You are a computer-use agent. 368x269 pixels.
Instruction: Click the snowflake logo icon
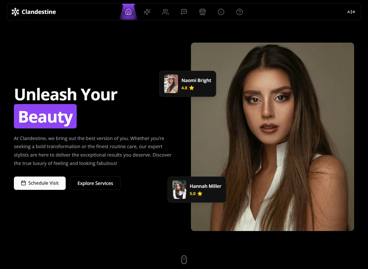pos(15,12)
